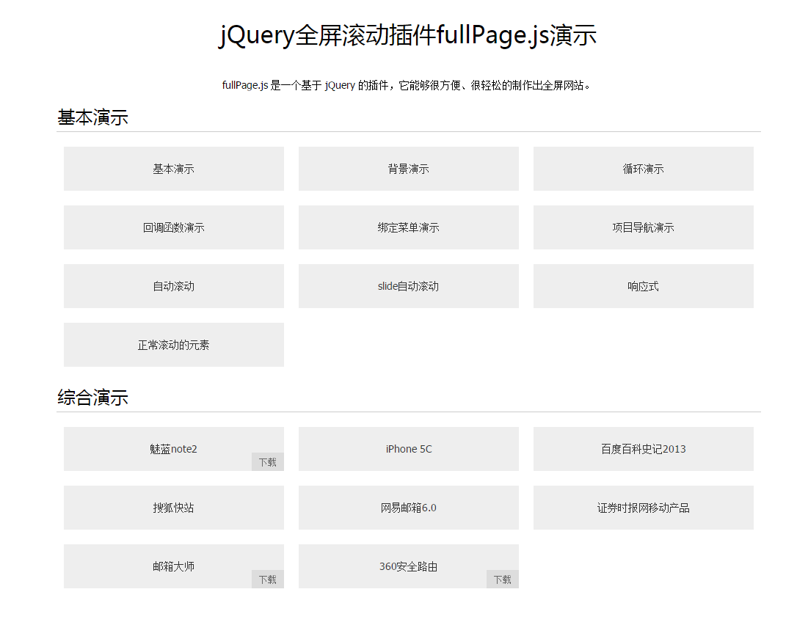Open the 背景演示 demo
This screenshot has width=797, height=625.
[x=408, y=169]
